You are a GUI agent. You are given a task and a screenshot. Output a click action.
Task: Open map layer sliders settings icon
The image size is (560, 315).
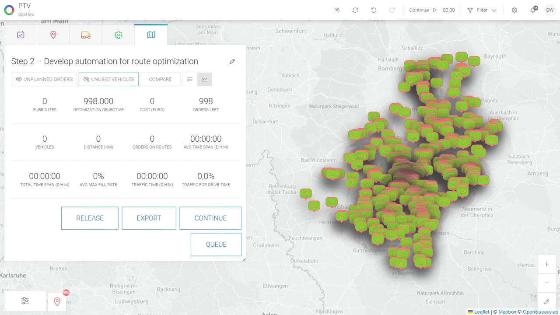[25, 301]
